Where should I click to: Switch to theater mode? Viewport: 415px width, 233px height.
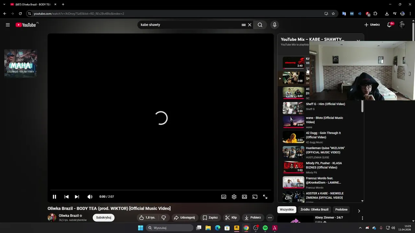(x=244, y=197)
